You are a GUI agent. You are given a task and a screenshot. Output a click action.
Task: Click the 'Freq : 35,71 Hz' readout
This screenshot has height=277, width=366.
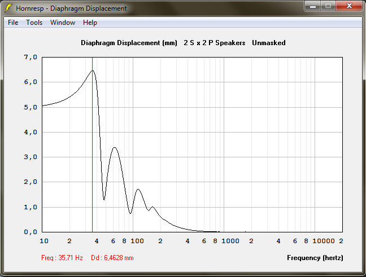coord(62,258)
